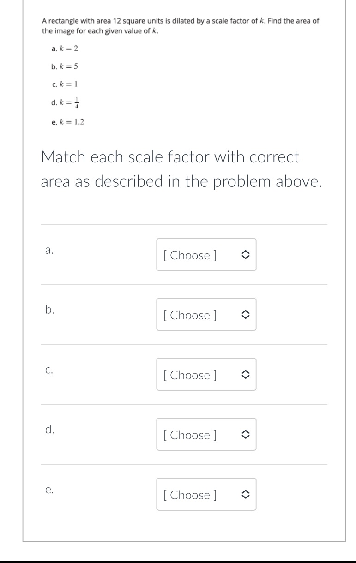Select the label 'd.' in the matching list
This screenshot has width=356, height=563.
coord(49,430)
